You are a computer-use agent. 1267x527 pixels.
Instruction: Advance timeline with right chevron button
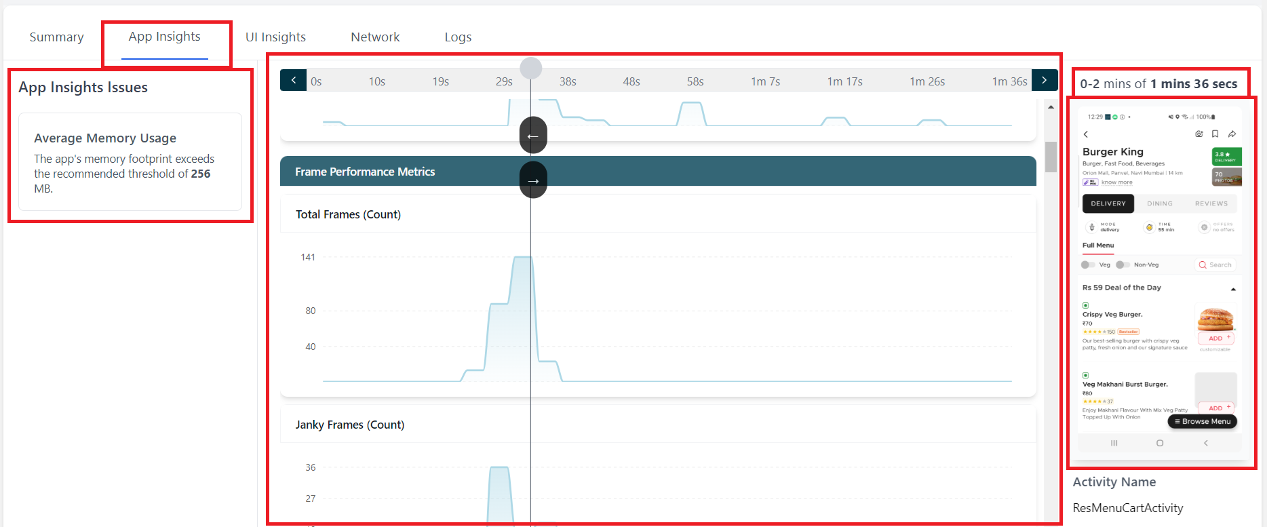pyautogui.click(x=1045, y=80)
